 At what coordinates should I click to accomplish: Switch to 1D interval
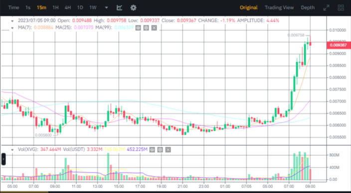(80, 7)
